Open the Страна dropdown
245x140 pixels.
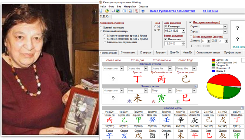225,27
